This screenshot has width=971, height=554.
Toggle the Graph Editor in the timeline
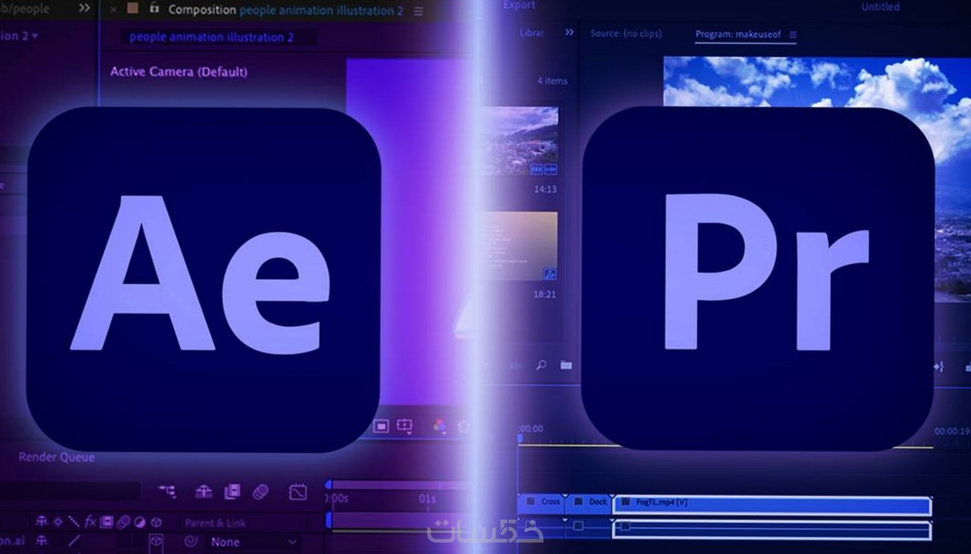[298, 492]
